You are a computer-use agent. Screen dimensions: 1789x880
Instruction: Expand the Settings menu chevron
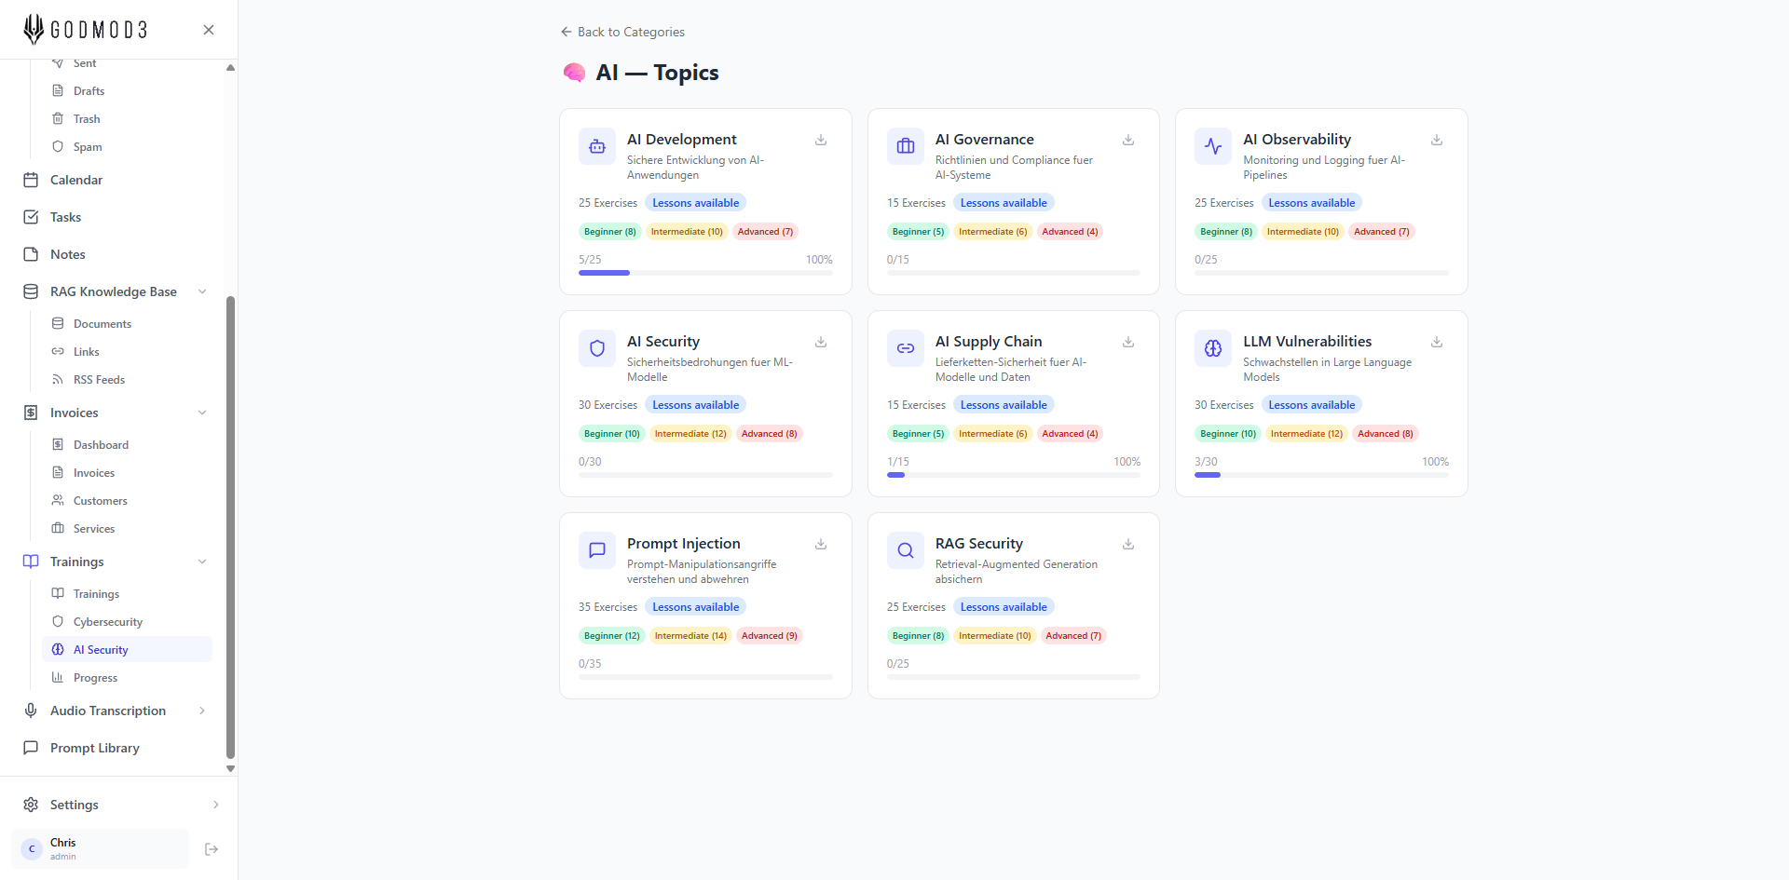(215, 805)
